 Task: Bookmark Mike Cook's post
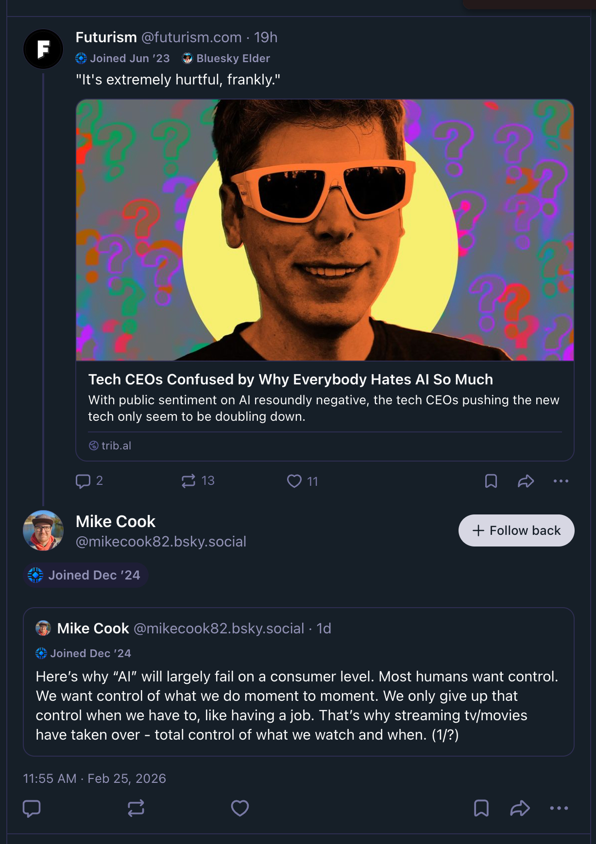tap(481, 808)
